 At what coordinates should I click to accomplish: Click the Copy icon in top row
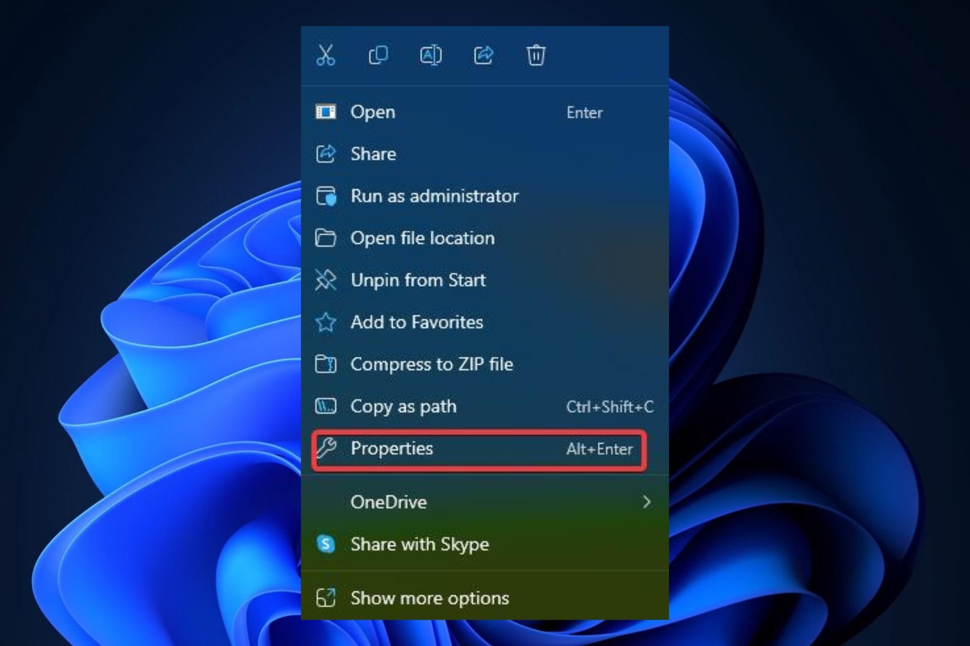(x=378, y=55)
